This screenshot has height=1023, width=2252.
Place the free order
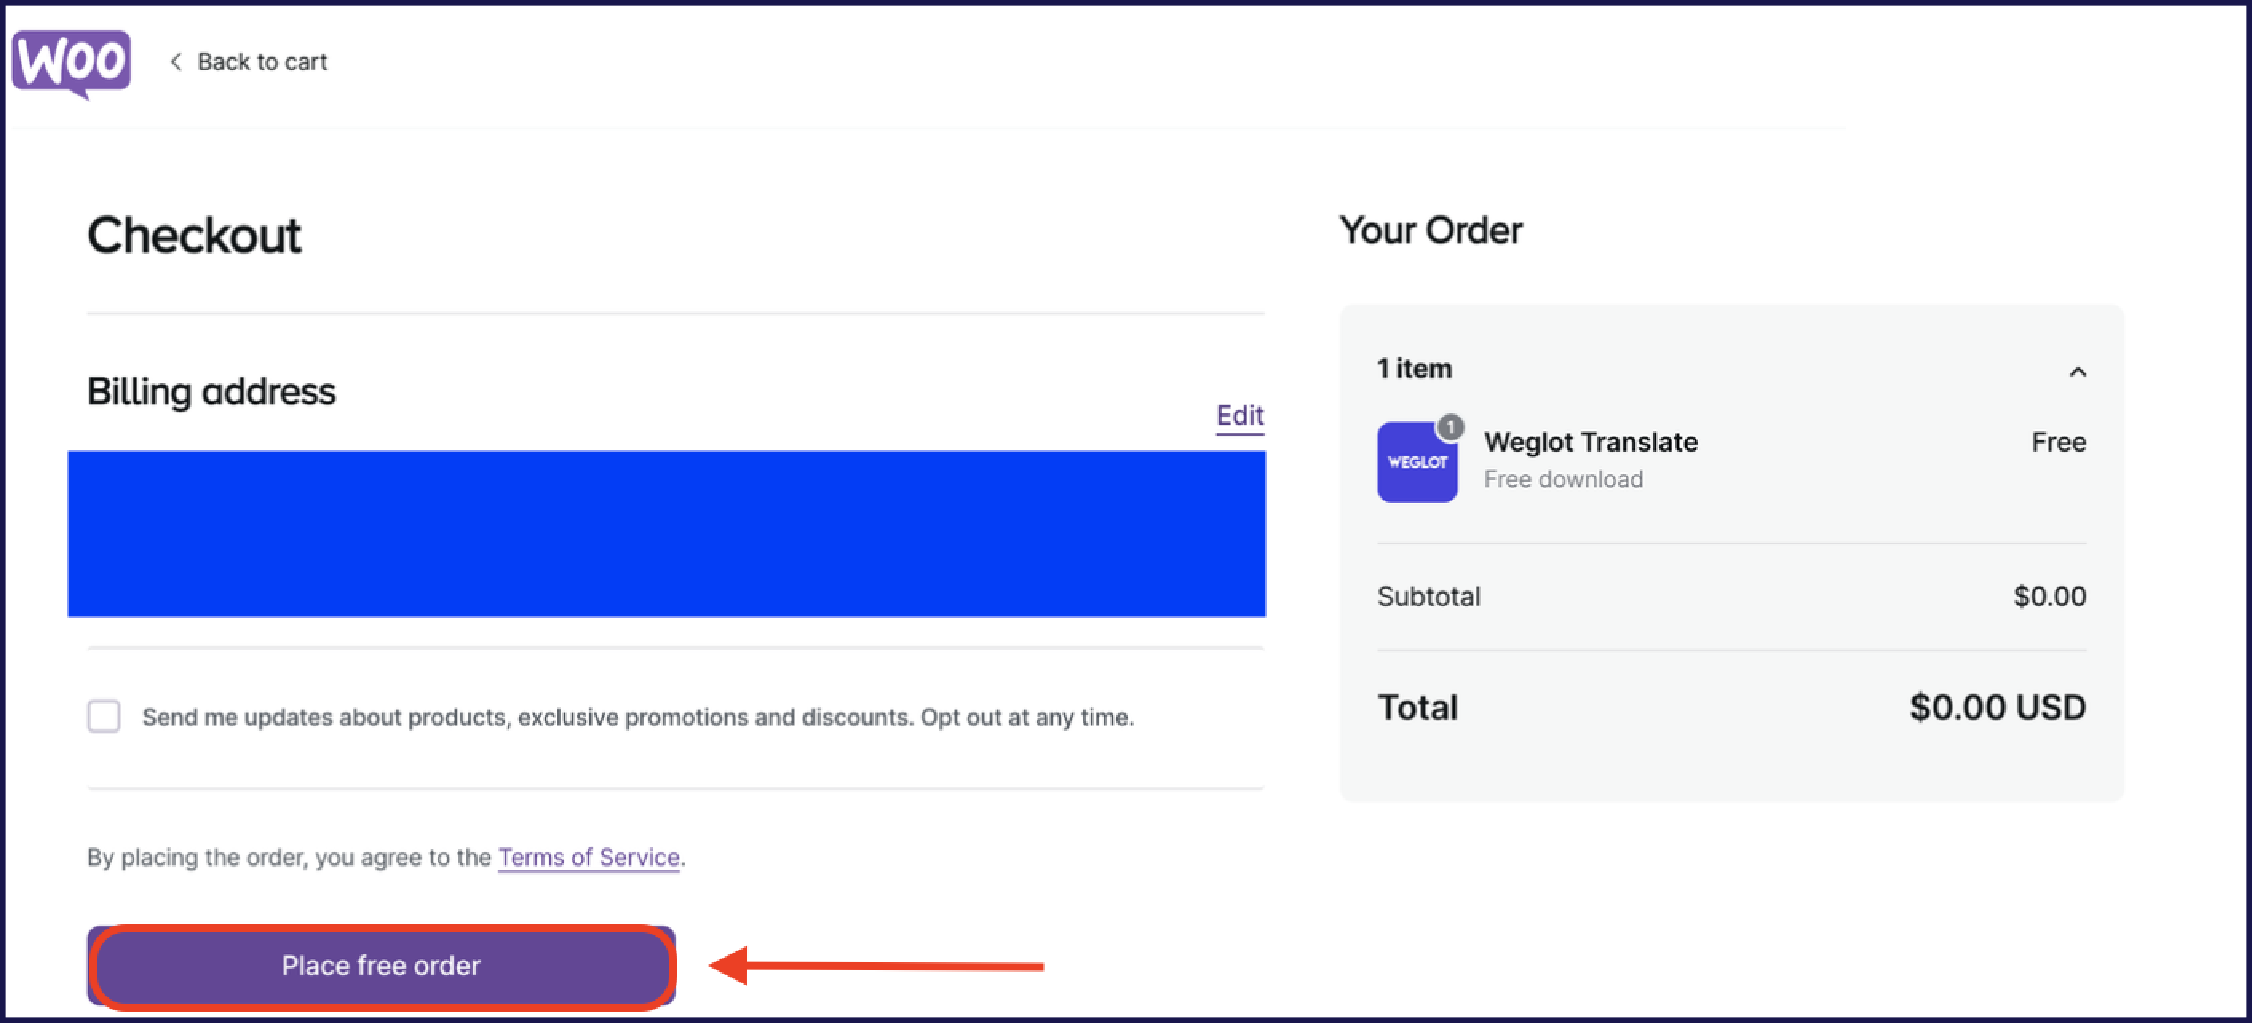pos(381,966)
